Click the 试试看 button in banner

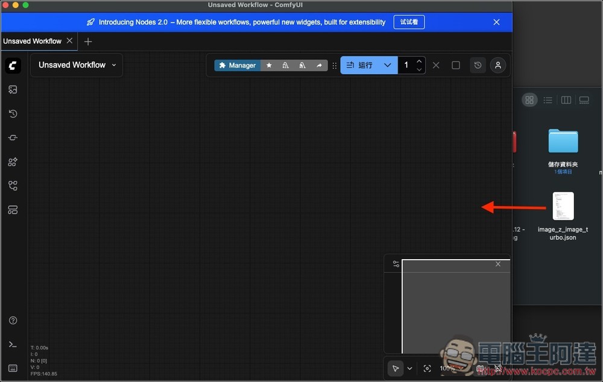[x=409, y=22]
